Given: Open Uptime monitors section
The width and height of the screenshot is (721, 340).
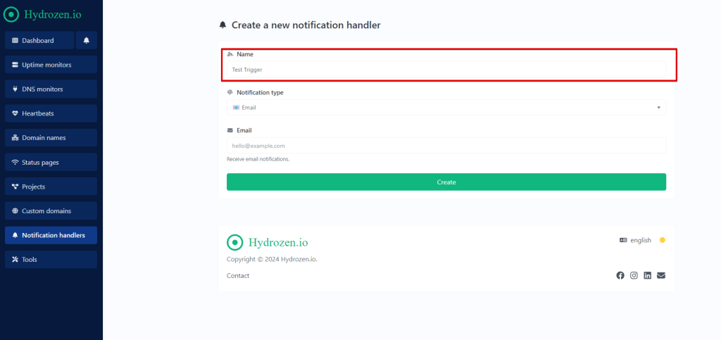Looking at the screenshot, I should point(51,65).
